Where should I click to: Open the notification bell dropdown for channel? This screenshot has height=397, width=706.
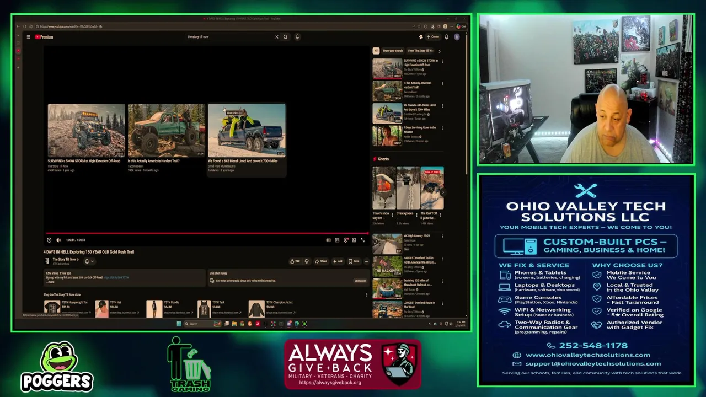89,261
